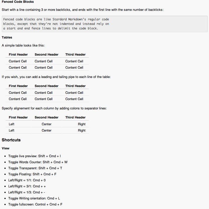Select "Third Header" in the topmost table
Screen dimensions: 209x209
[x=75, y=55]
